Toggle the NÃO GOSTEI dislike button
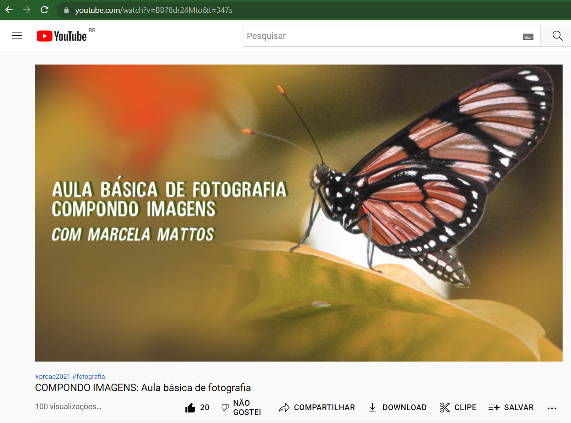571x423 pixels. click(241, 408)
